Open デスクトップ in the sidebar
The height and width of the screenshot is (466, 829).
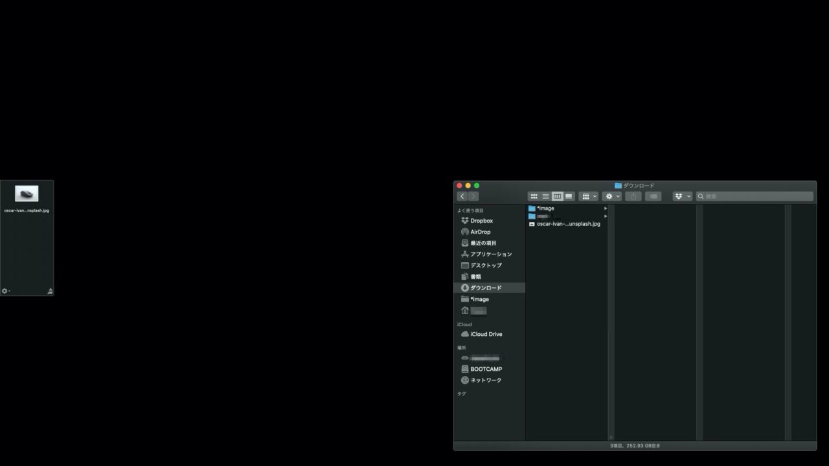pos(489,265)
